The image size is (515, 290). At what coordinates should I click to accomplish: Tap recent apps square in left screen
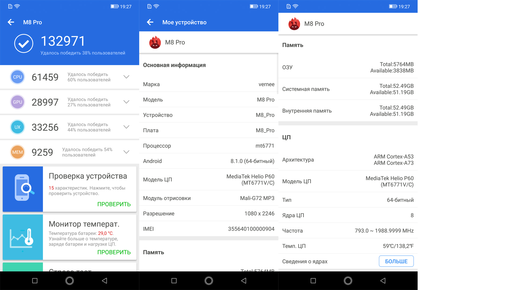point(35,281)
